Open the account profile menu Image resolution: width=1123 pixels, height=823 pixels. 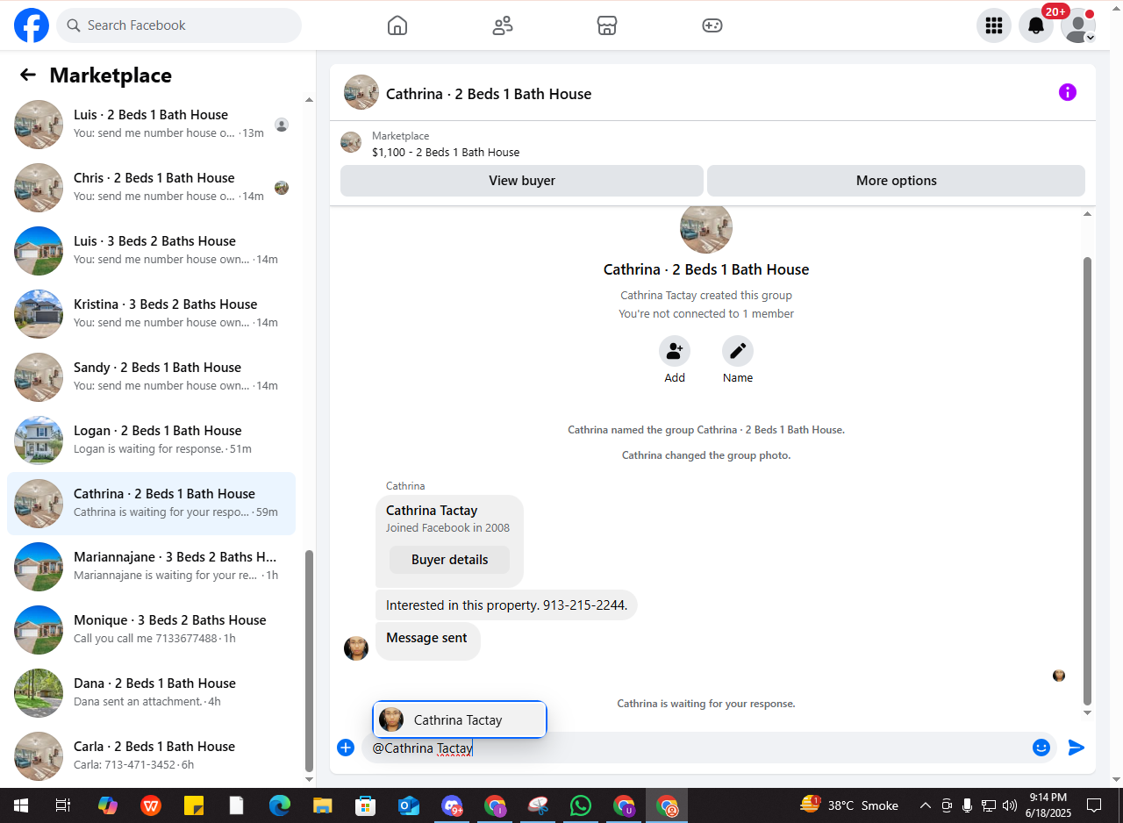pos(1078,25)
